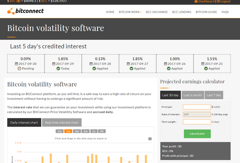Click the calendar icon beside 2017-09-28
Screen dimensions: 240x163
coord(91,64)
